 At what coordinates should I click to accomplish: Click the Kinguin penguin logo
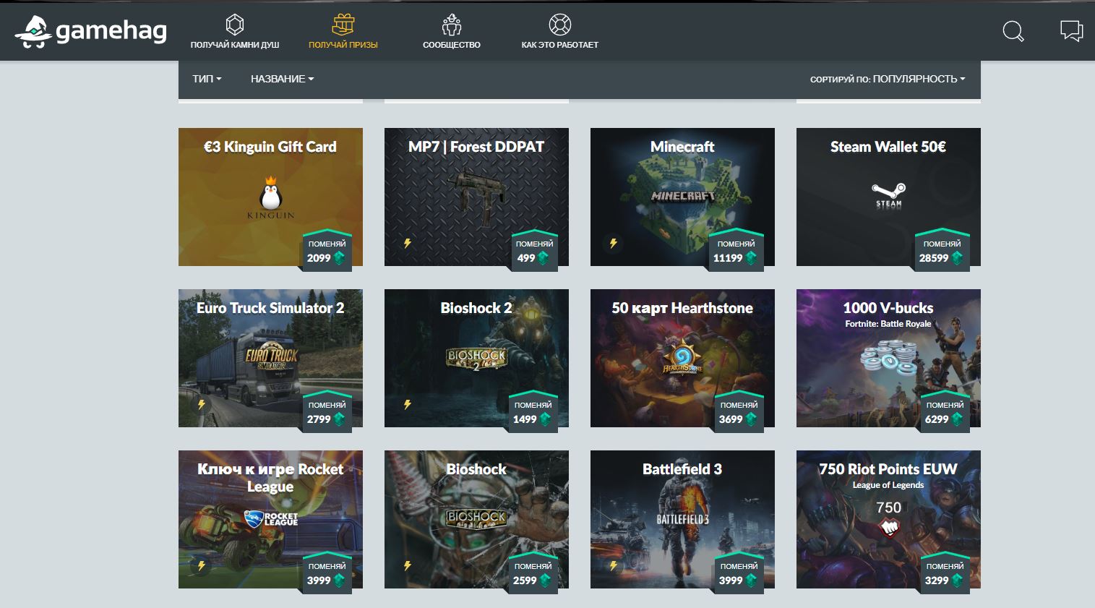[271, 197]
